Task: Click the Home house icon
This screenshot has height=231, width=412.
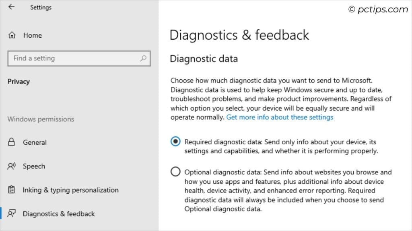Action: (12, 35)
